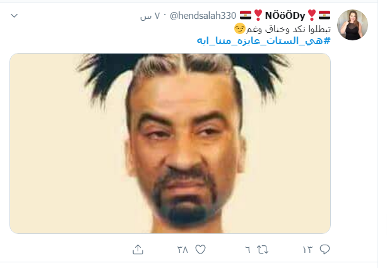Click the like count ٣٨
This screenshot has height=268, width=387.
pyautogui.click(x=182, y=250)
